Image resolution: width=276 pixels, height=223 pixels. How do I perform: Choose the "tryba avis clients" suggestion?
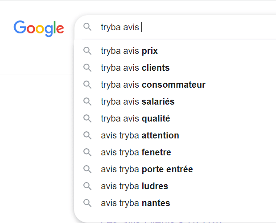point(135,68)
